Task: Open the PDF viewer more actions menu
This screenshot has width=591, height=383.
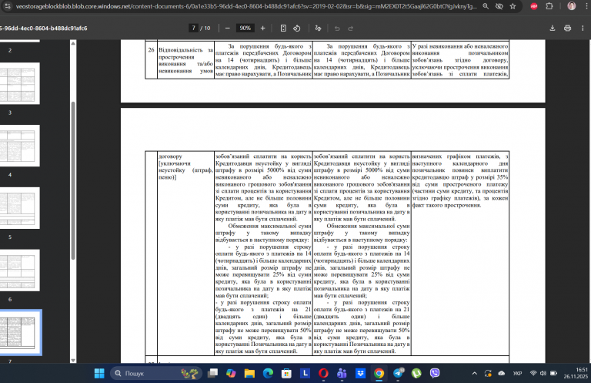Action: (x=583, y=29)
